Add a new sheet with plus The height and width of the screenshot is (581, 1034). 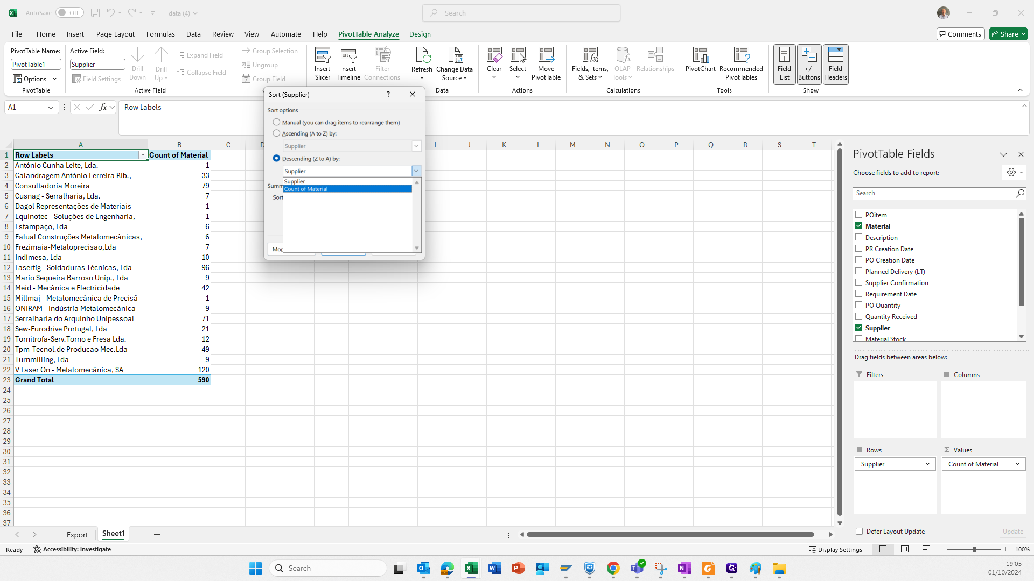click(157, 534)
